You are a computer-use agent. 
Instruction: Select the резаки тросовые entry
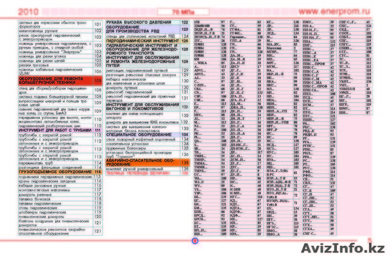(54, 65)
